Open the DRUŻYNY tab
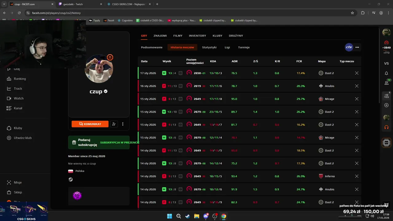This screenshot has height=221, width=393. [236, 36]
